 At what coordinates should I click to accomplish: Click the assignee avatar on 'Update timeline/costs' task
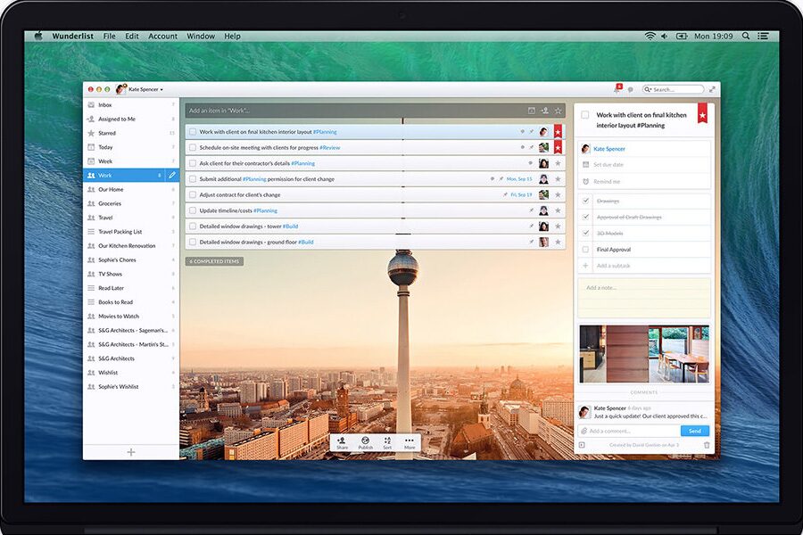pos(543,210)
